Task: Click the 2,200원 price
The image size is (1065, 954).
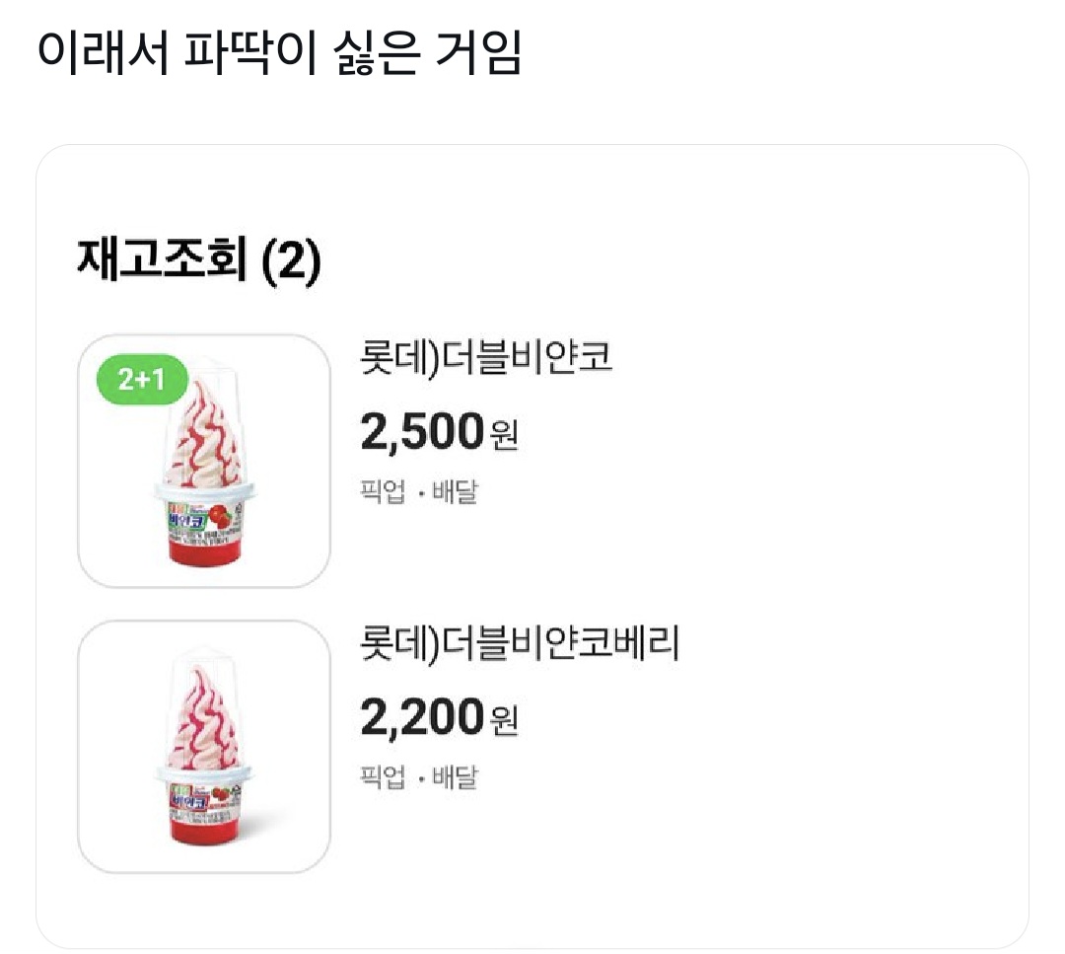Action: click(x=438, y=717)
